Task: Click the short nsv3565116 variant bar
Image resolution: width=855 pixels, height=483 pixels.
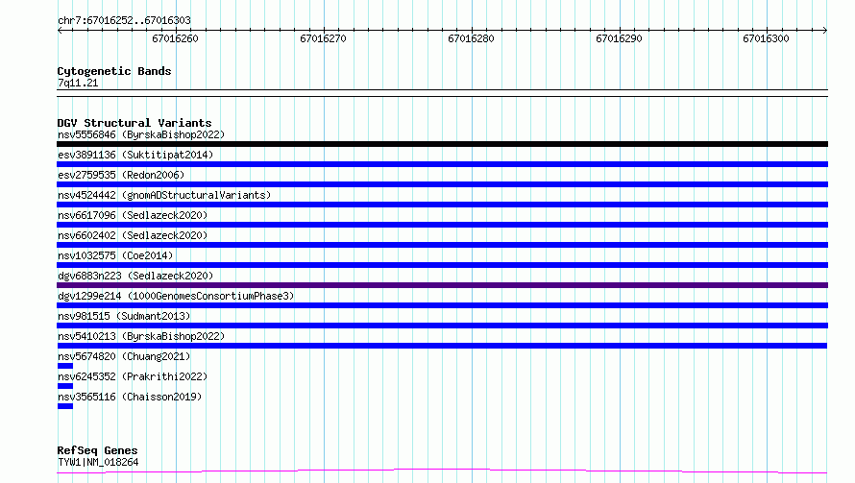Action: coord(65,406)
